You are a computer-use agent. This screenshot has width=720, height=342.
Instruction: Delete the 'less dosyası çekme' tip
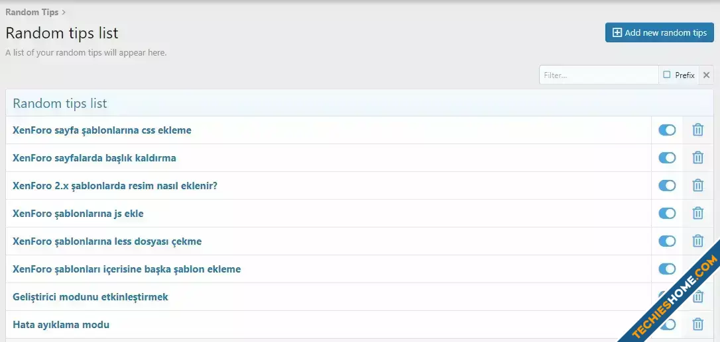tap(697, 241)
